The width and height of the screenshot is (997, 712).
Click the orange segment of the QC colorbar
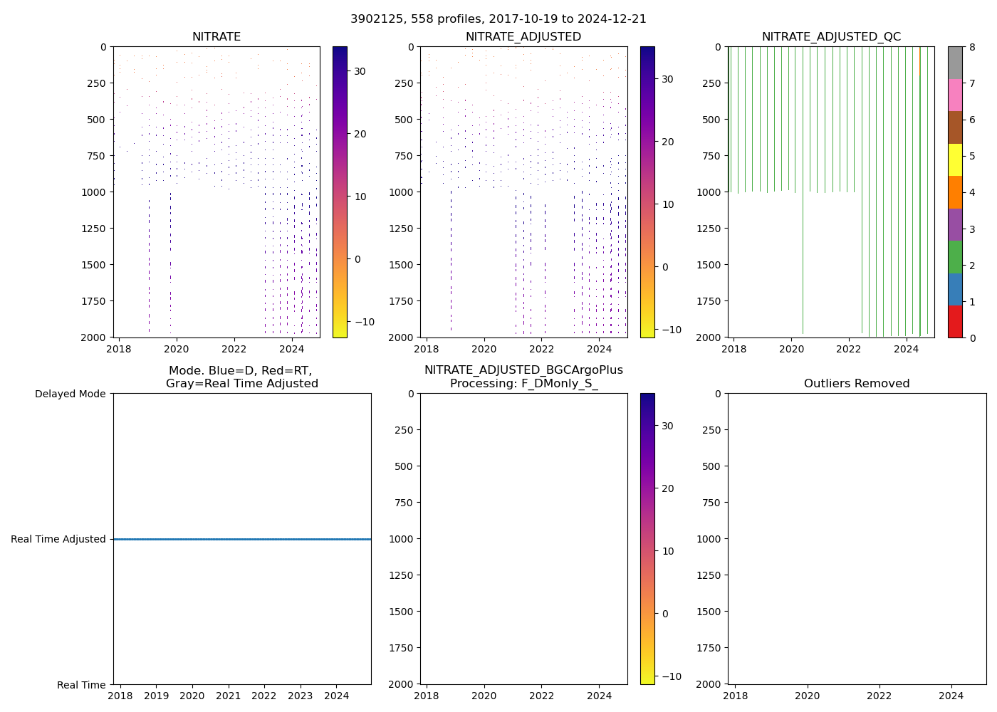tap(955, 192)
